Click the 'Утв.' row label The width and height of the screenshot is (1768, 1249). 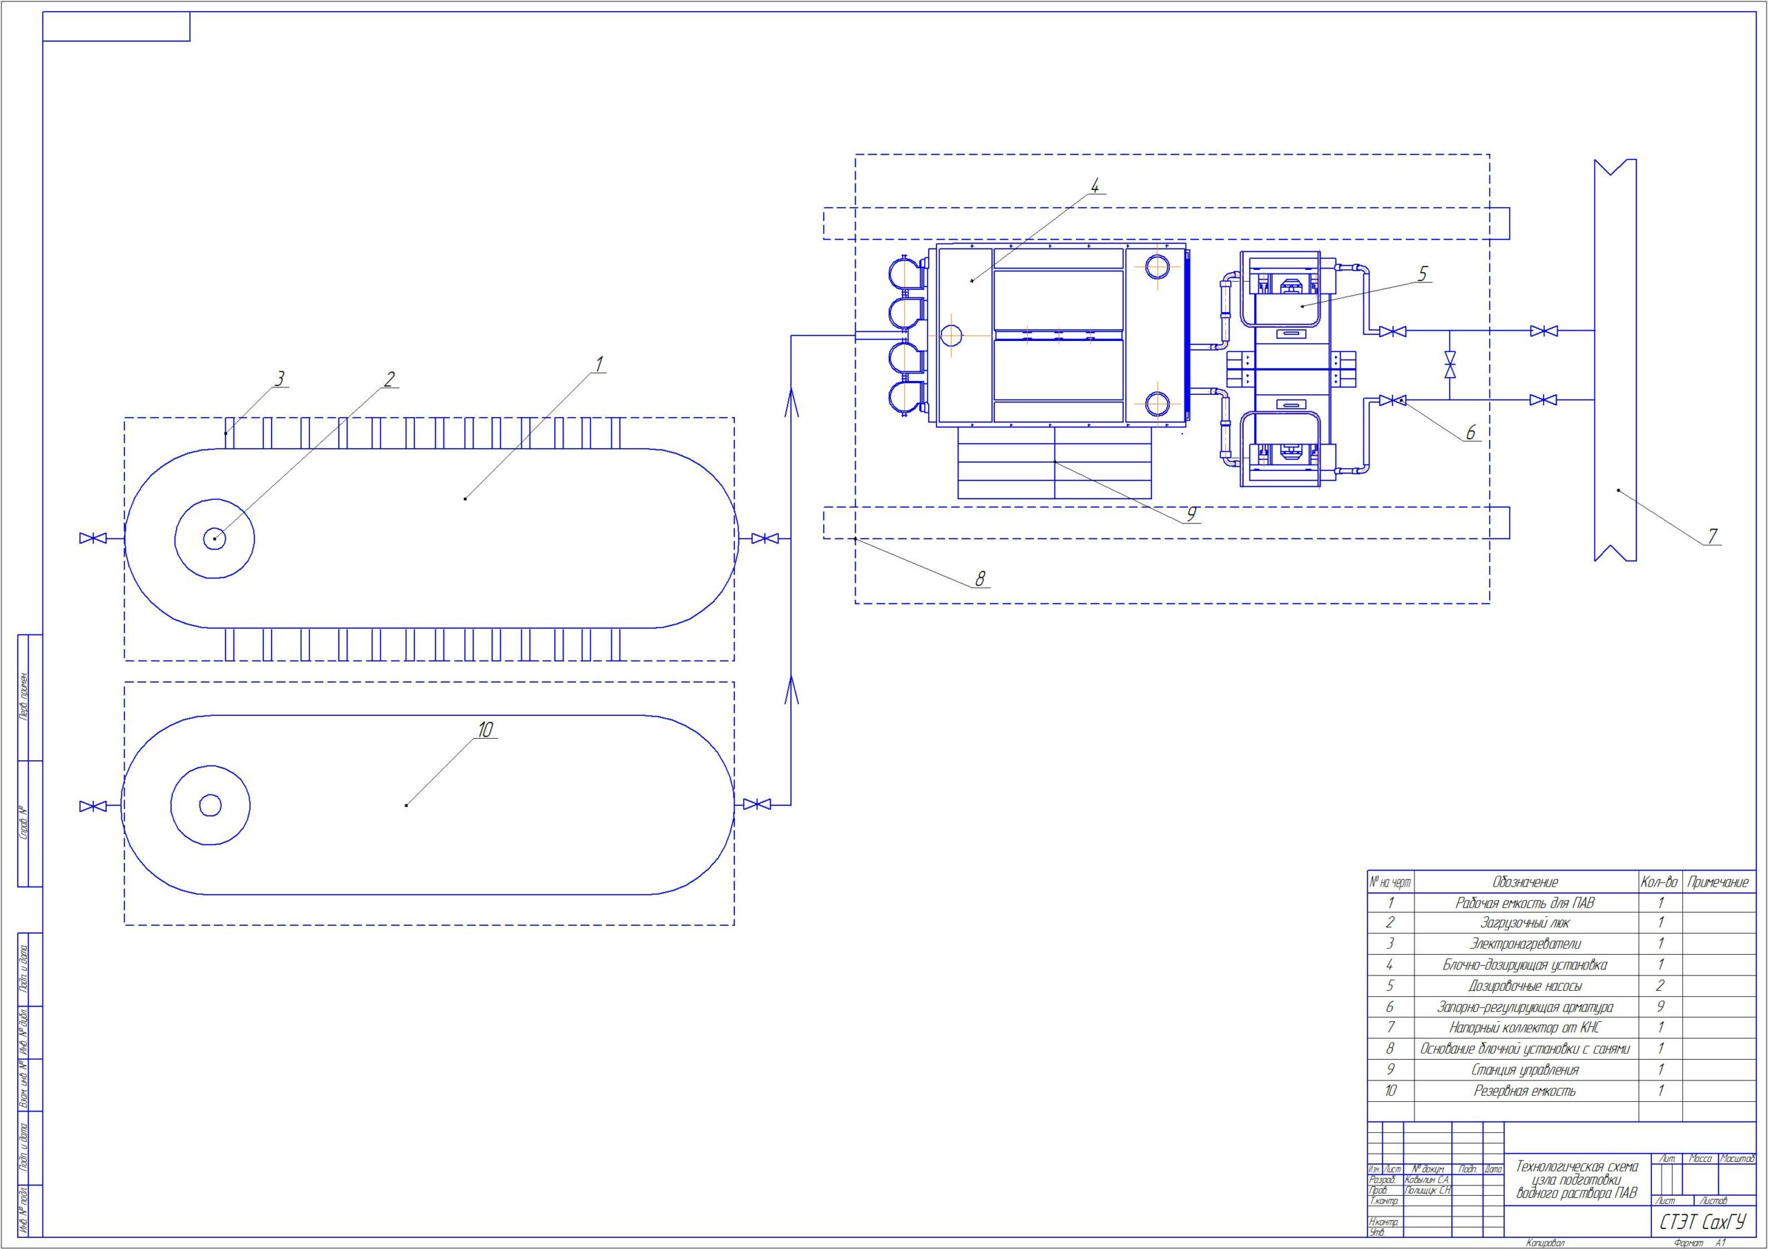[x=1377, y=1232]
